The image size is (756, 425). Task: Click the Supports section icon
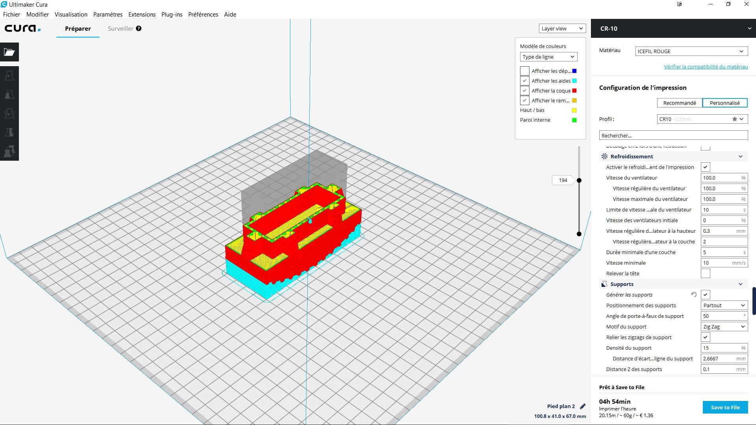tap(604, 284)
